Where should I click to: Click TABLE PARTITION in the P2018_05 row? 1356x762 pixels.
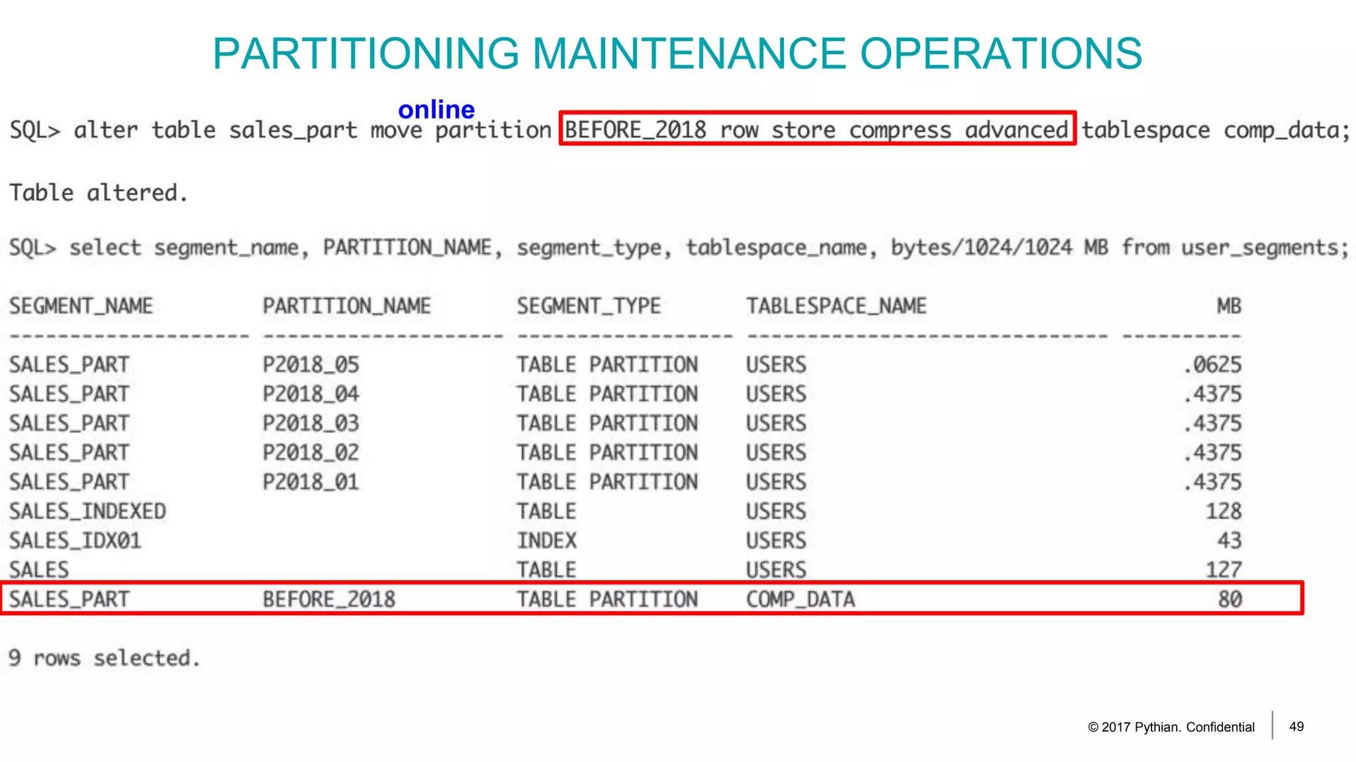point(607,364)
